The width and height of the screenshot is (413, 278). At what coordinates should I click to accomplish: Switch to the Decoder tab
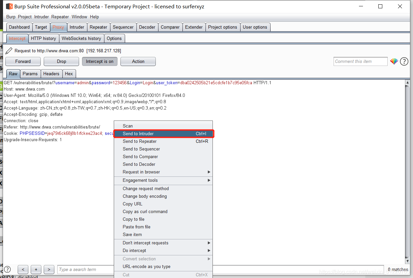click(147, 27)
